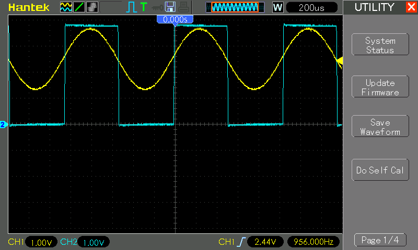Click the green diagonal line icon
Image resolution: width=418 pixels, height=250 pixels.
[x=79, y=7]
